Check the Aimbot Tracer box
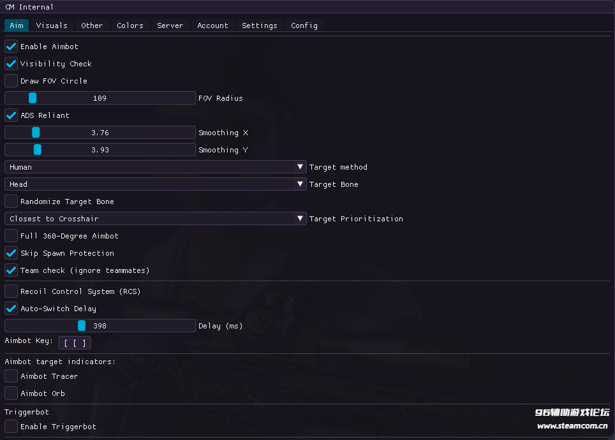The height and width of the screenshot is (440, 615). click(11, 376)
